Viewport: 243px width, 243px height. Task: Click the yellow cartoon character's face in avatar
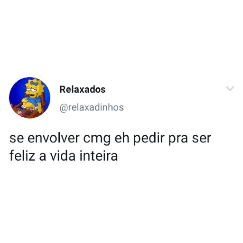(32, 90)
